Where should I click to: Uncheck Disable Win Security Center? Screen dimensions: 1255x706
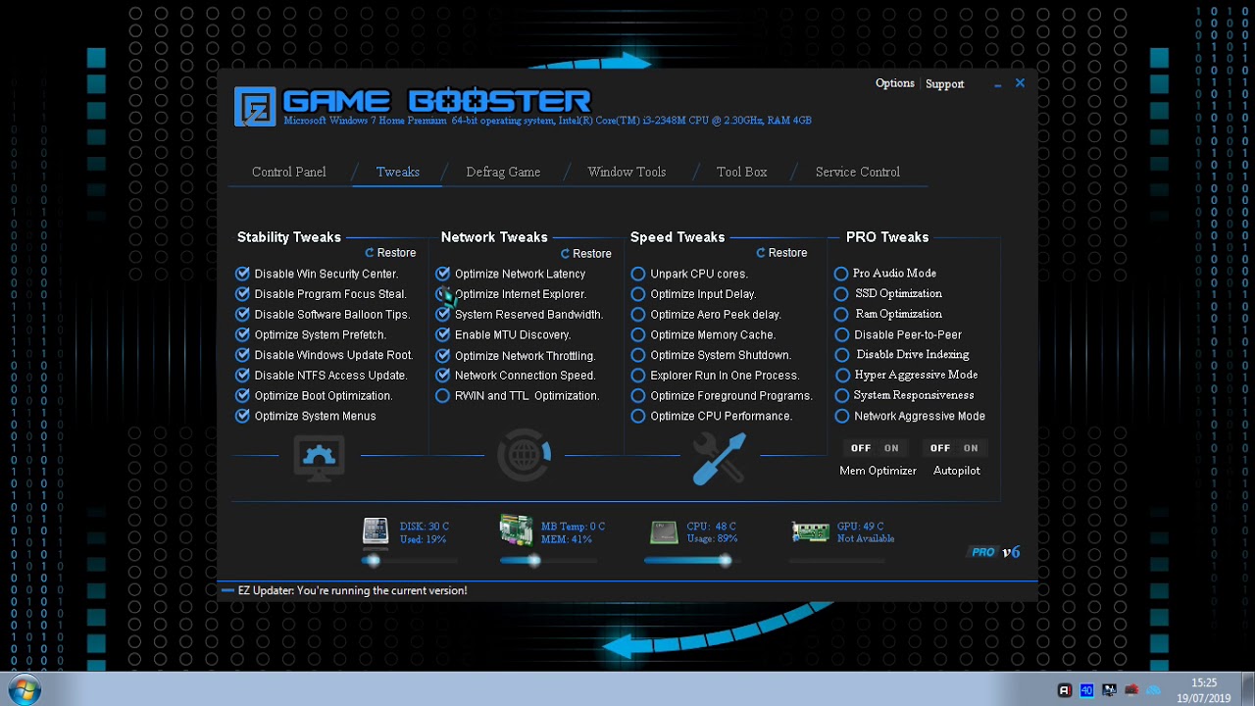243,274
